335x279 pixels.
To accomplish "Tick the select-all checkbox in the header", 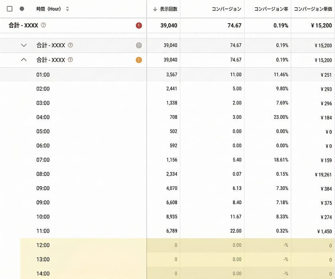I will [10, 9].
